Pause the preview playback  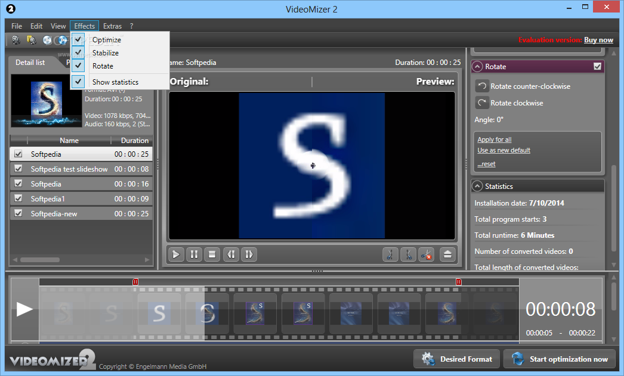point(194,254)
